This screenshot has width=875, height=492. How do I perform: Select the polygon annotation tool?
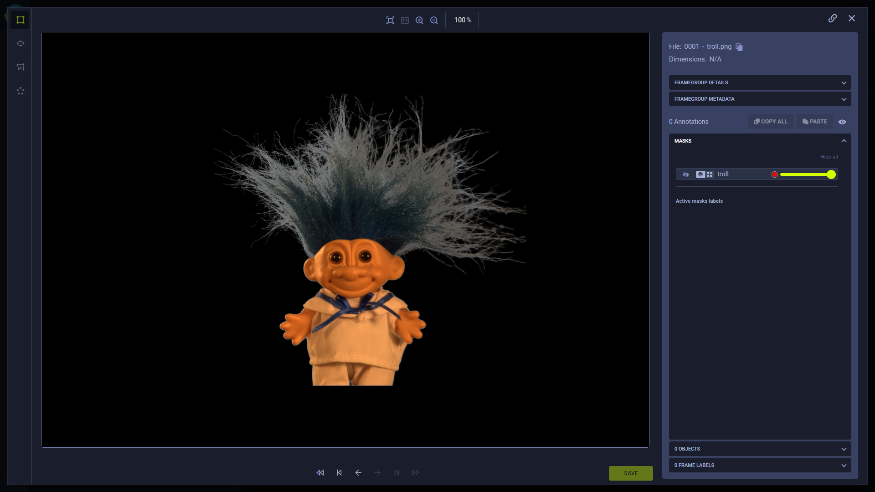click(20, 67)
